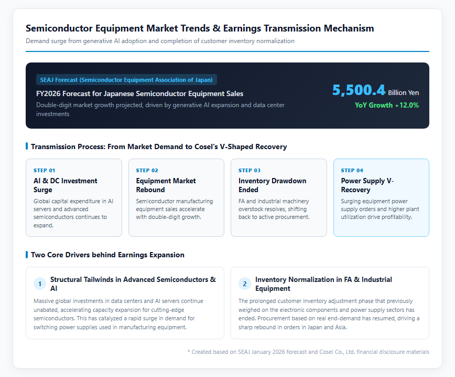Select the main title about Semiconductor Equipment Market Trends
This screenshot has height=377, width=455.
200,28
